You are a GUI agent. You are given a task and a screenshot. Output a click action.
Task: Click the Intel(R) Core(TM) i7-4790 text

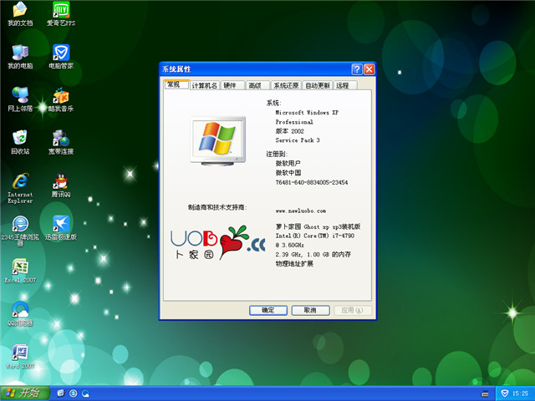(314, 236)
